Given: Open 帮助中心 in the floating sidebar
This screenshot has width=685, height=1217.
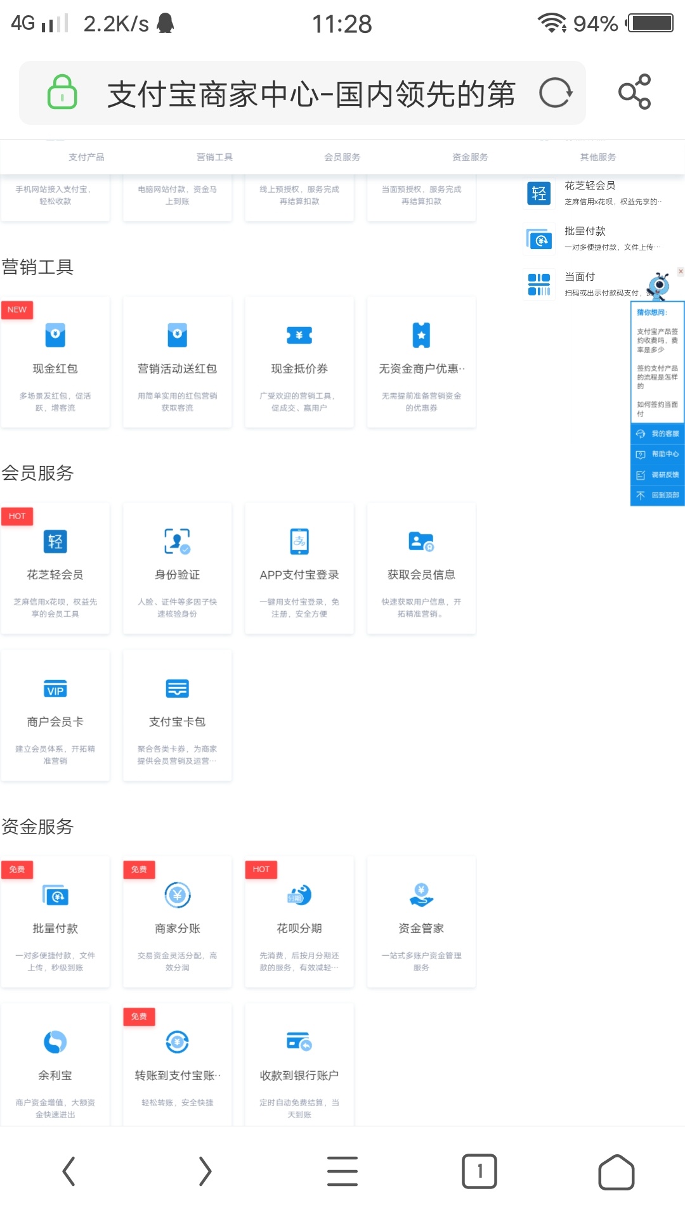Looking at the screenshot, I should click(658, 454).
